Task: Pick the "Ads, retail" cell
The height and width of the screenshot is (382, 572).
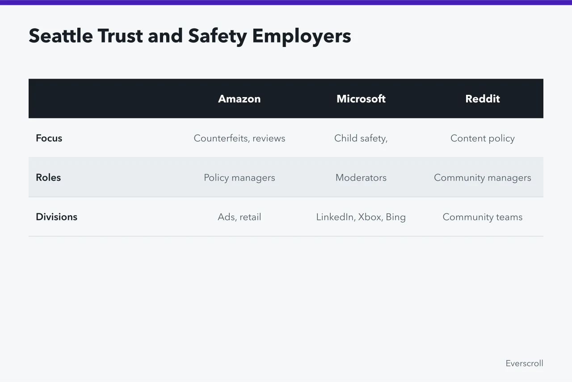Action: pos(240,217)
